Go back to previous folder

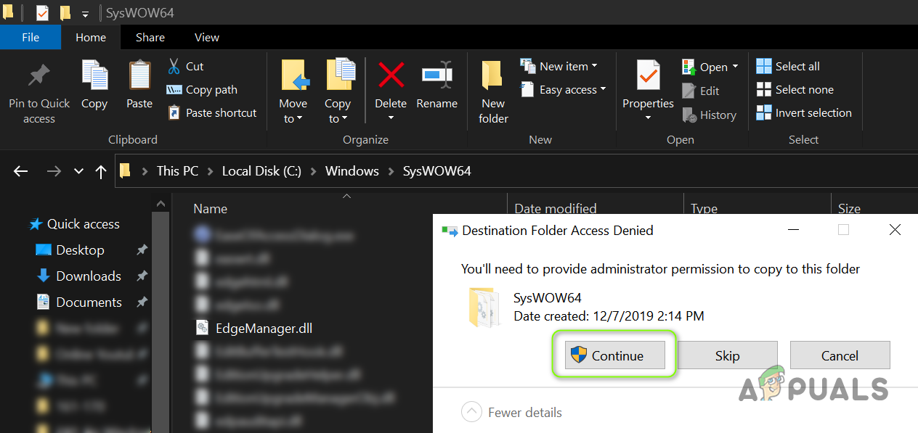point(20,171)
